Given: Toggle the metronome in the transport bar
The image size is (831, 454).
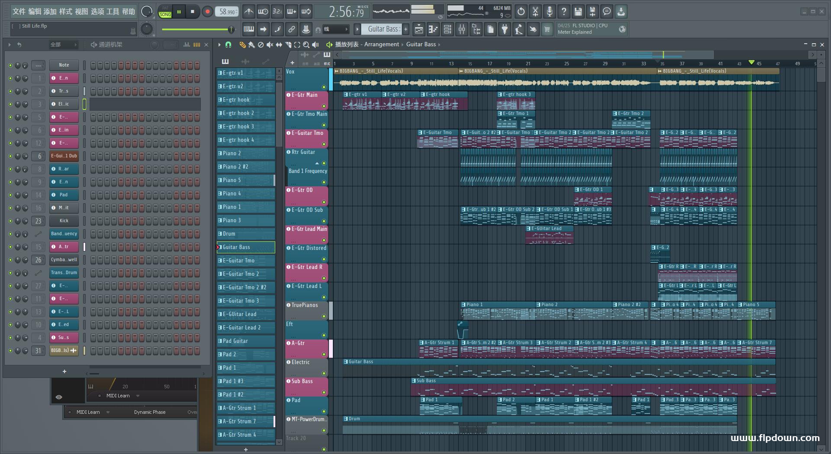Looking at the screenshot, I should 248,12.
